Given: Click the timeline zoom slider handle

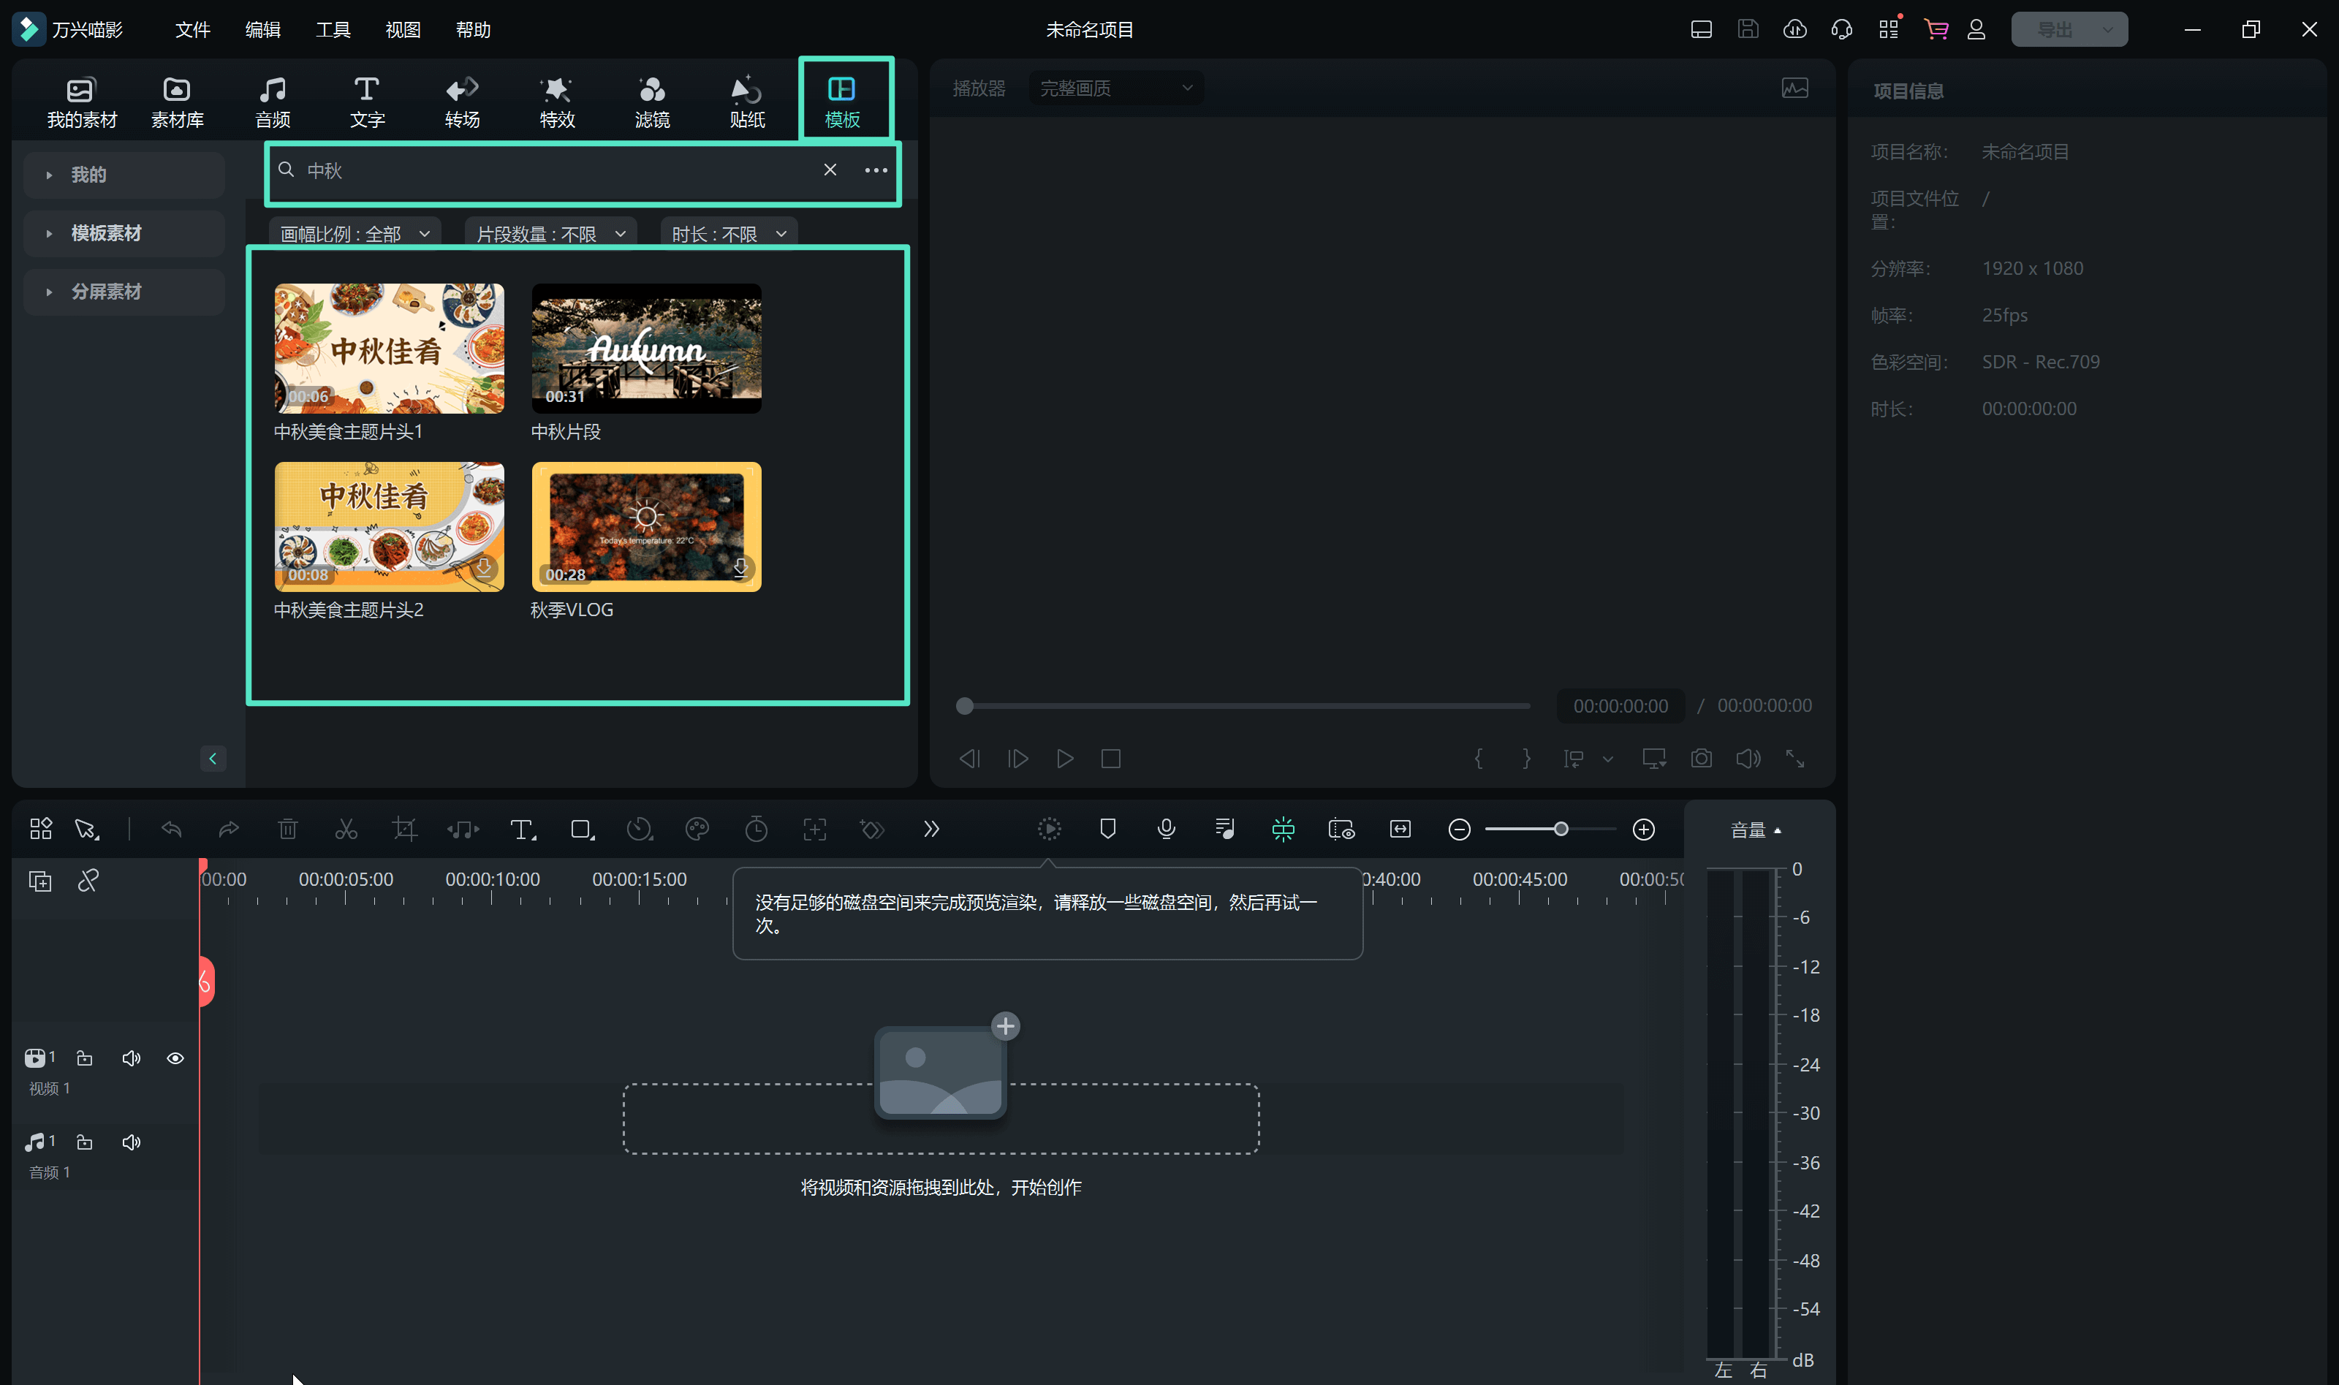Looking at the screenshot, I should point(1561,829).
